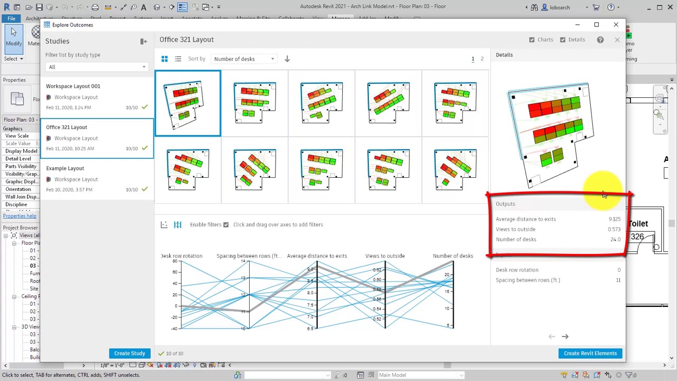The width and height of the screenshot is (677, 381).
Task: Click the Spacing between rows chart axis
Action: pyautogui.click(x=249, y=295)
